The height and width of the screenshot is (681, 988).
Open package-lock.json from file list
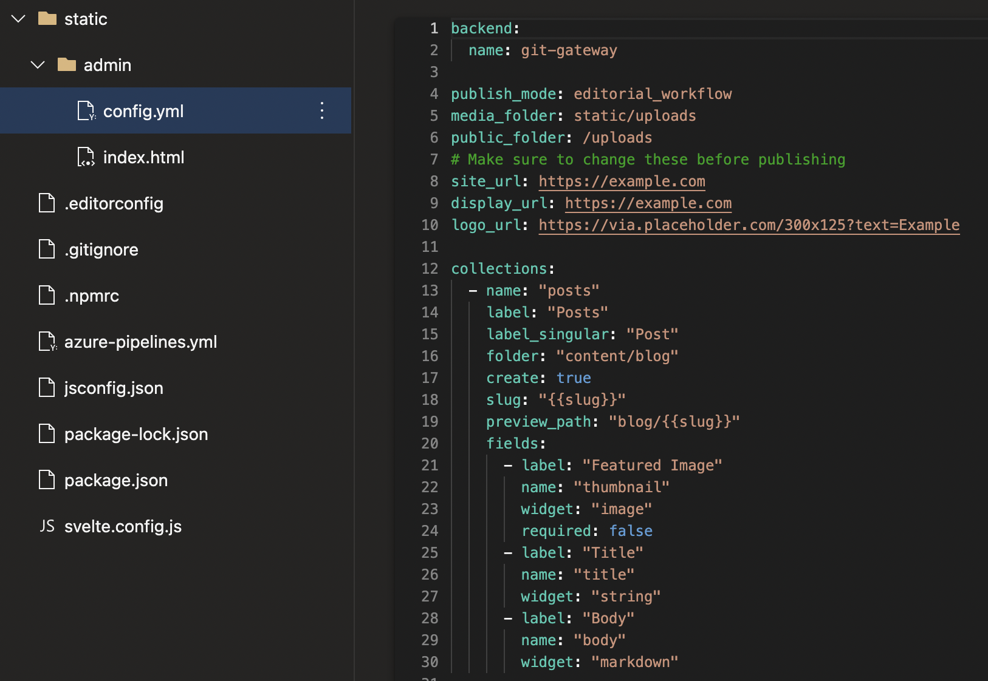click(136, 434)
